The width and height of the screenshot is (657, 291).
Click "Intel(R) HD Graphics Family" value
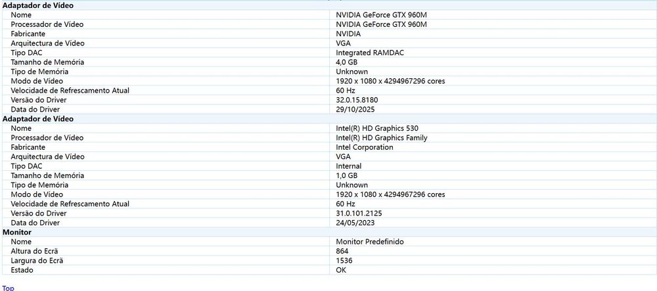(382, 138)
